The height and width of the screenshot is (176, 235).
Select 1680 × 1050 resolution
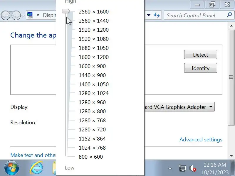click(94, 48)
